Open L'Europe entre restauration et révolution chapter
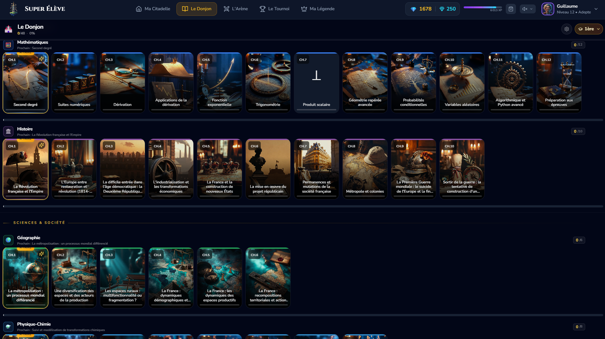Viewport: 605px width, 339px height. click(x=74, y=169)
